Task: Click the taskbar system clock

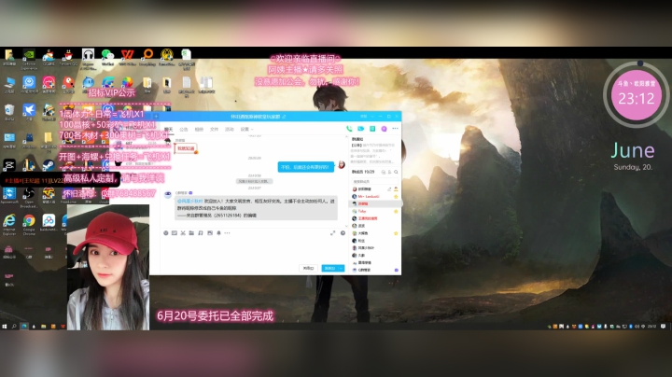Action: click(651, 327)
